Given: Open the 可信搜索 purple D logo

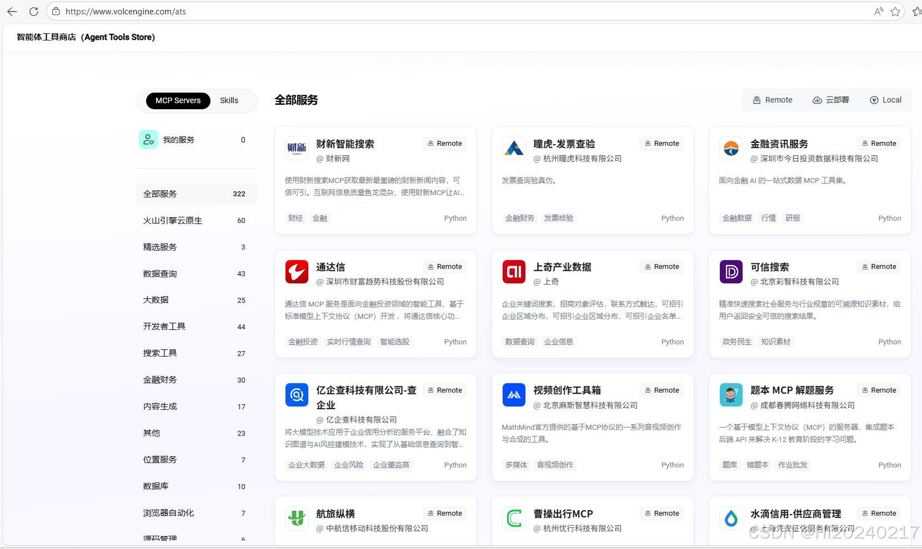Looking at the screenshot, I should click(731, 272).
